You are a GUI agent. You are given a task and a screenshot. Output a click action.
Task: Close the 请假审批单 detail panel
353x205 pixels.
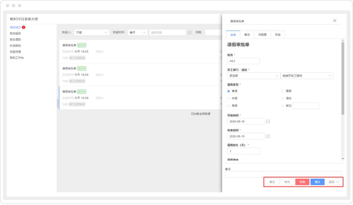[335, 20]
